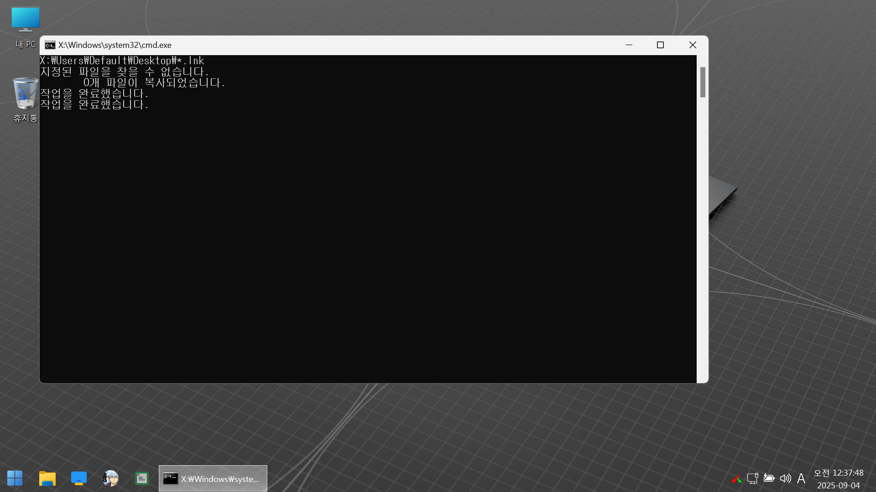The image size is (876, 492).
Task: Click the console vertical scrollbar thumb
Action: click(x=703, y=82)
